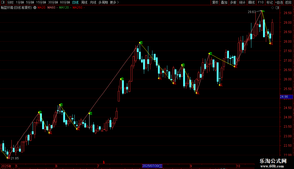Open the 统计 statistics tool
The height and width of the screenshot is (169, 294).
pyautogui.click(x=242, y=2)
